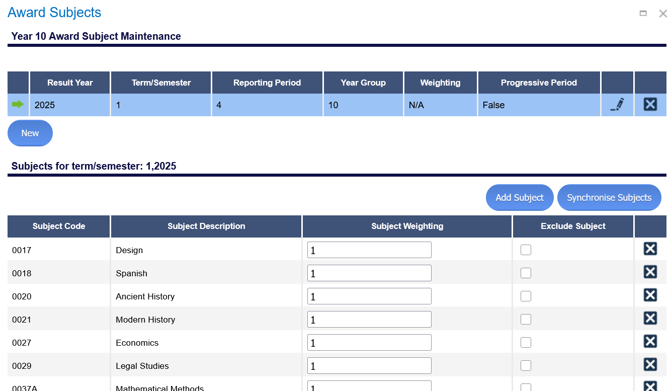
Task: Select the Design description cell
Action: tap(206, 250)
